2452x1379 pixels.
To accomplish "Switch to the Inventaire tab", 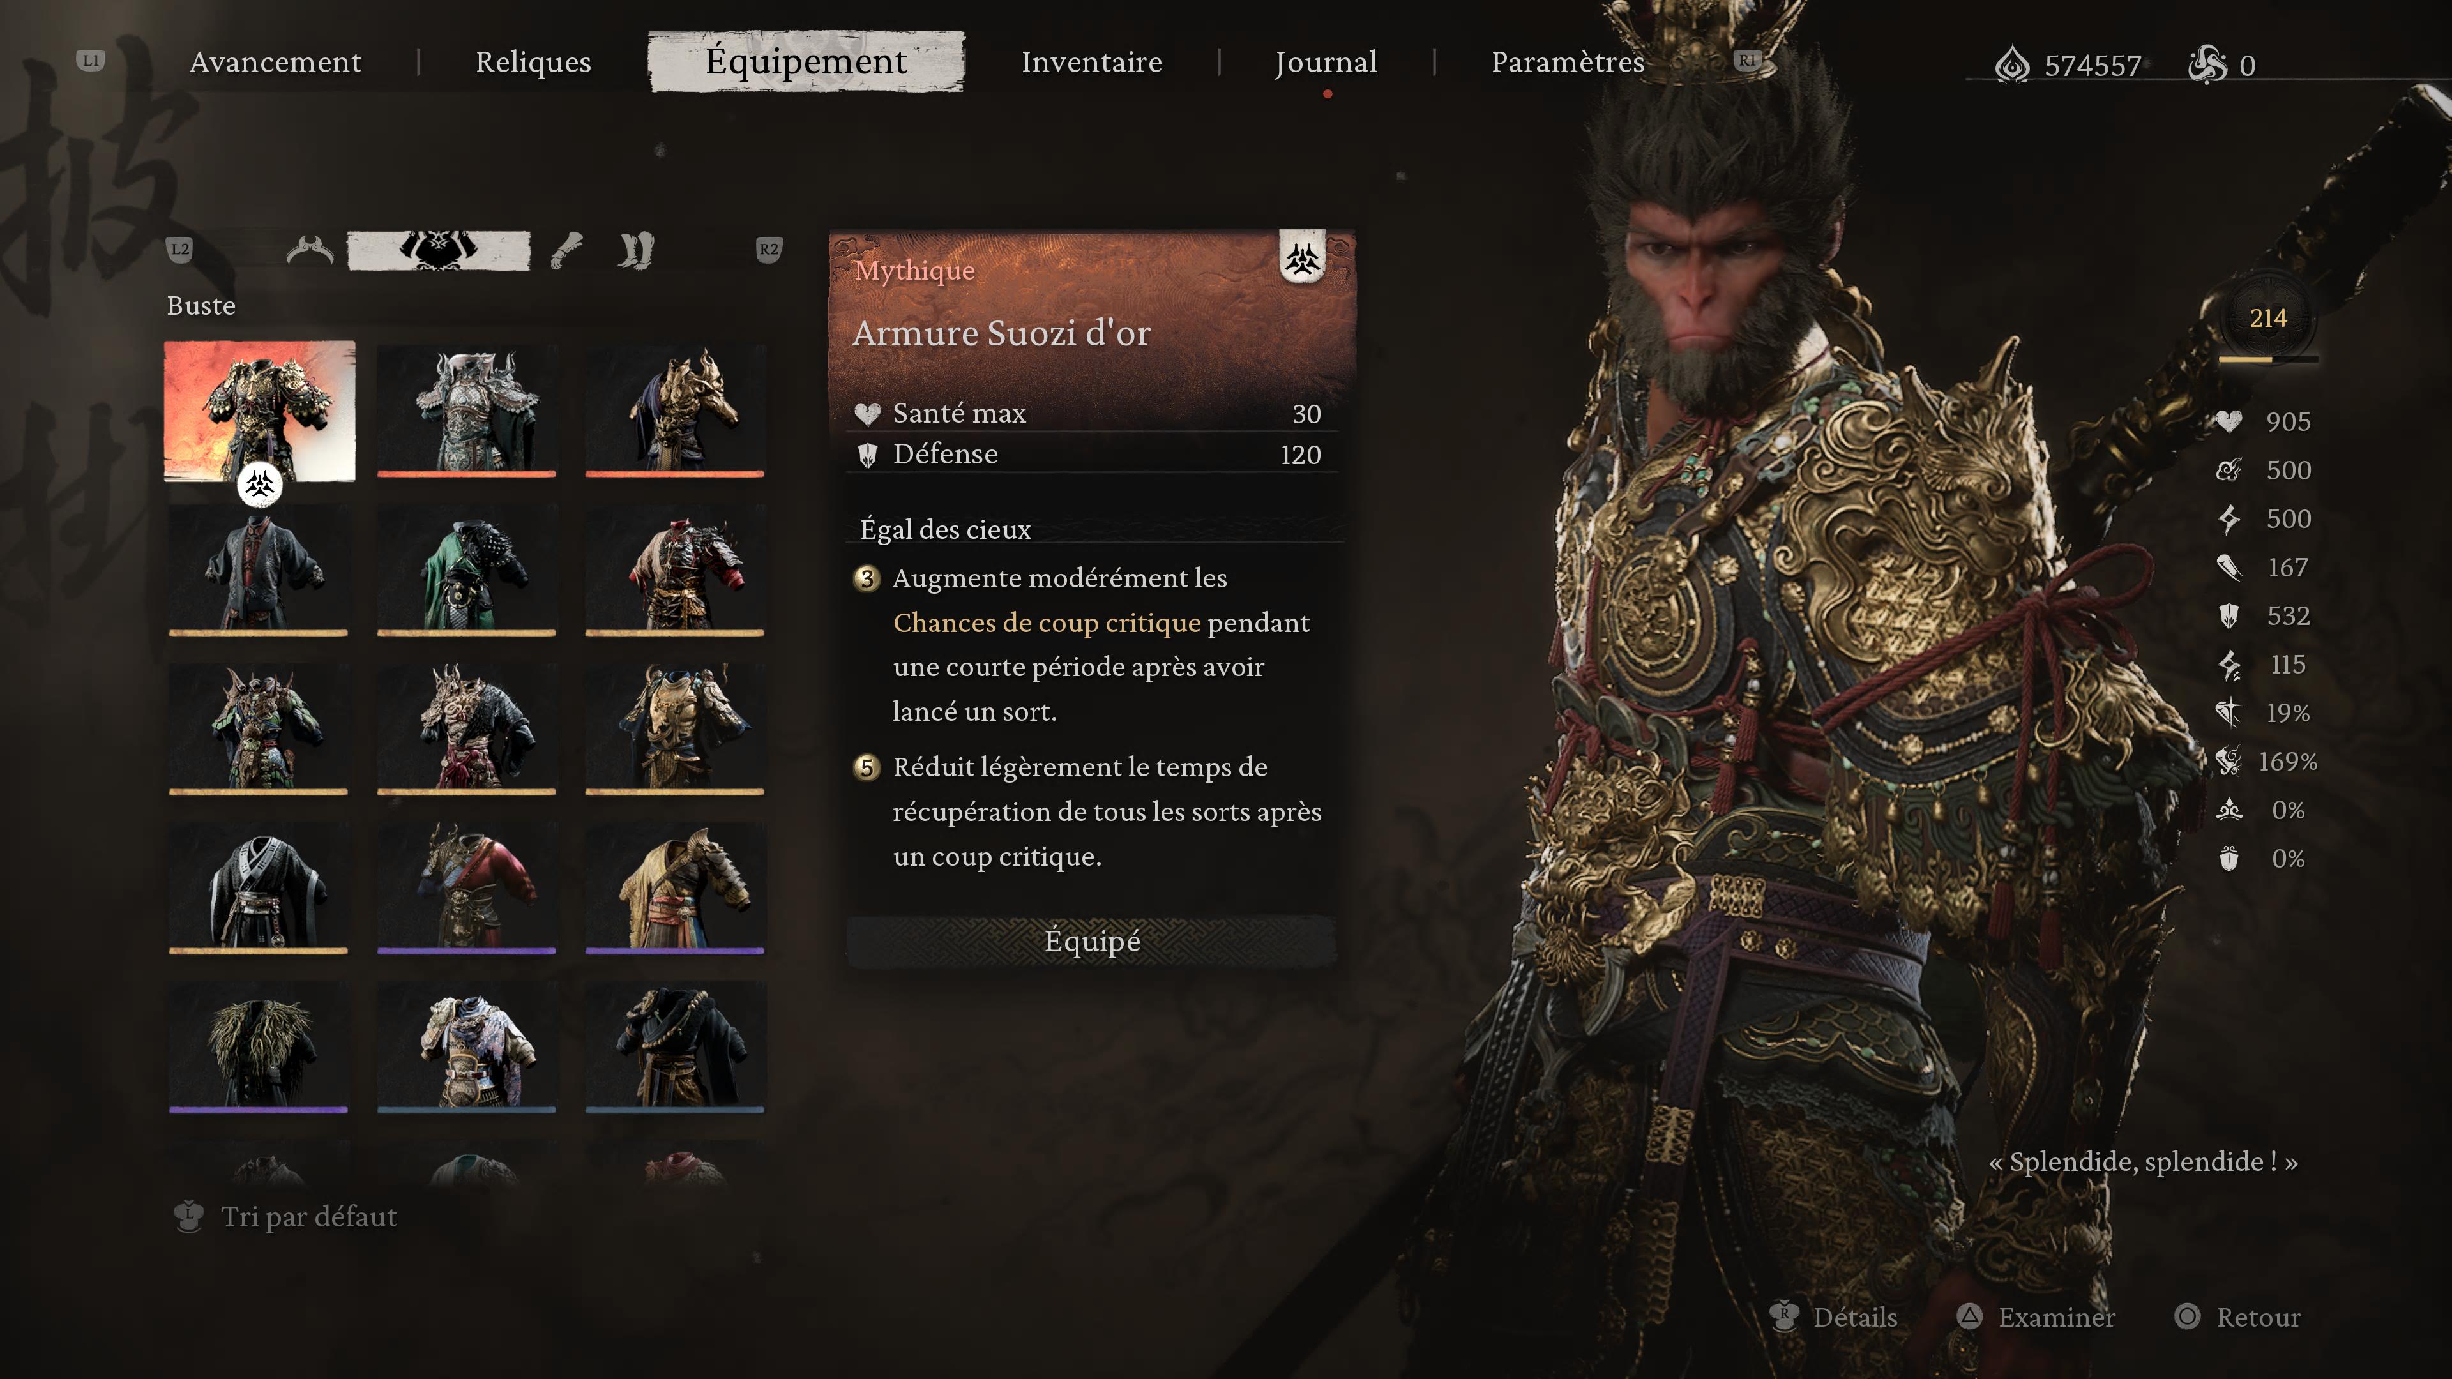I will [x=1092, y=62].
